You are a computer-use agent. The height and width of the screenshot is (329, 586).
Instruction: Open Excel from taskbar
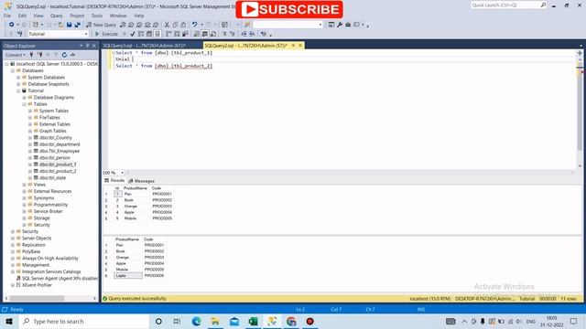[253, 321]
